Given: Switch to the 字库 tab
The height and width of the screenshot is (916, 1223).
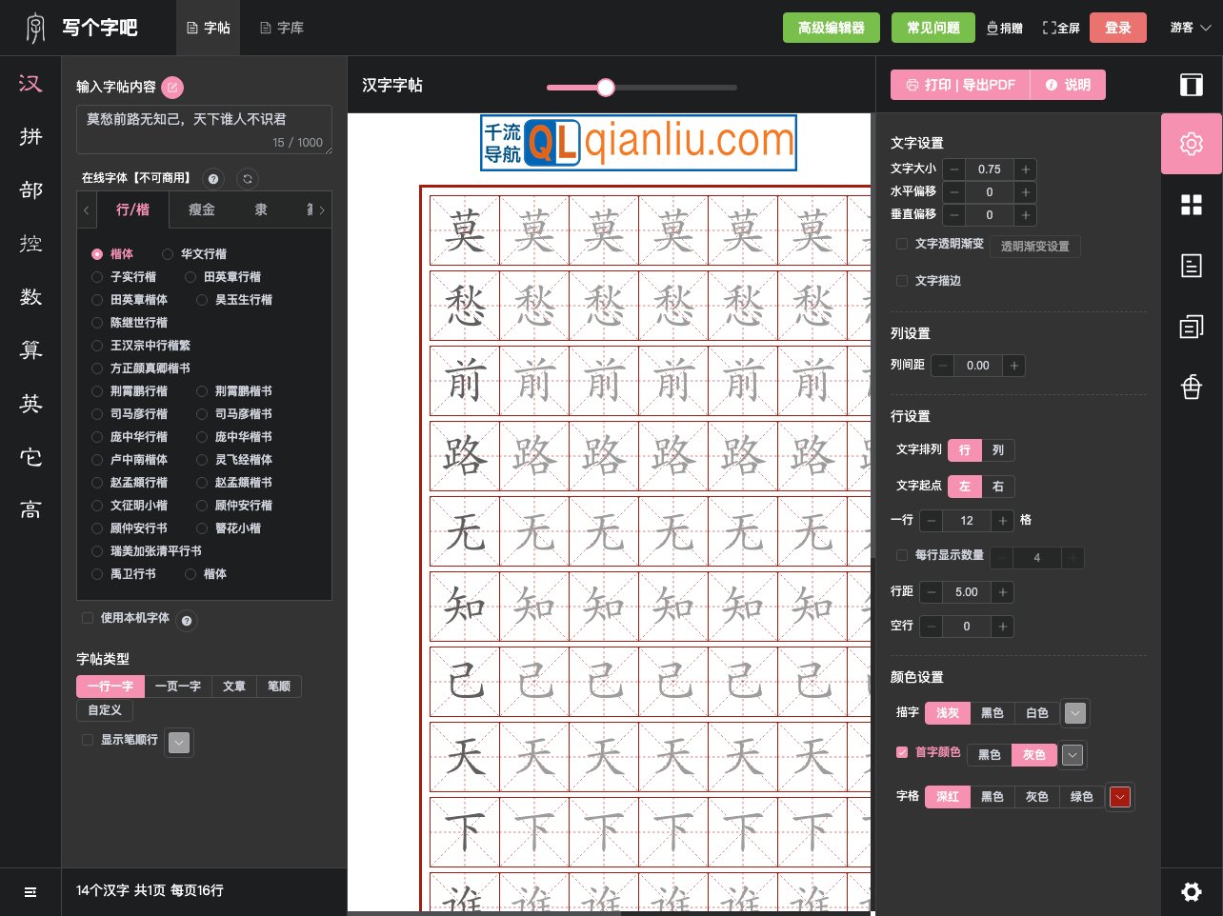Looking at the screenshot, I should point(280,28).
